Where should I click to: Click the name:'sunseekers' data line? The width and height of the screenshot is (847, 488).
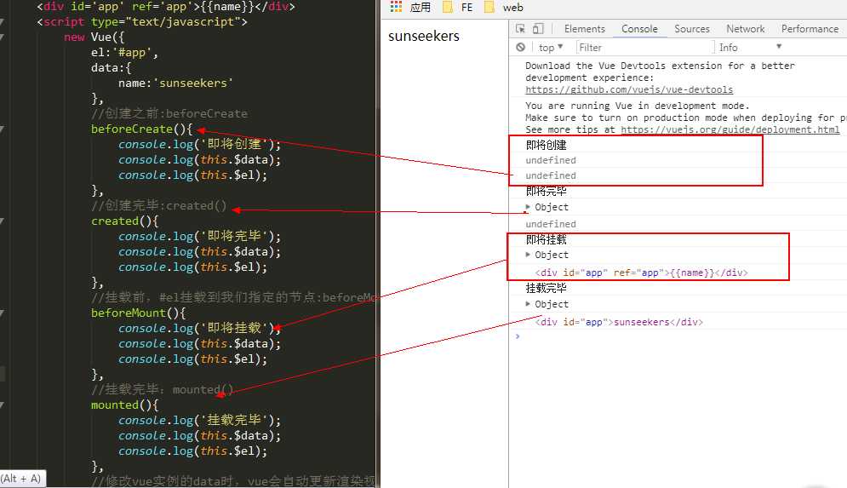[175, 83]
